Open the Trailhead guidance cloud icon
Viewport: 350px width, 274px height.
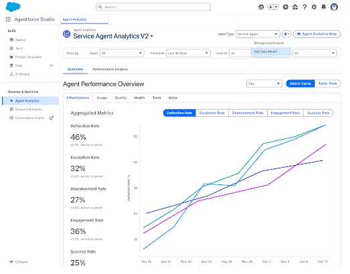(295, 7)
